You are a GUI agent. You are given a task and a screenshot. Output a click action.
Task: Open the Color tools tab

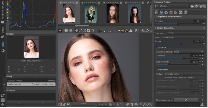pos(166,12)
